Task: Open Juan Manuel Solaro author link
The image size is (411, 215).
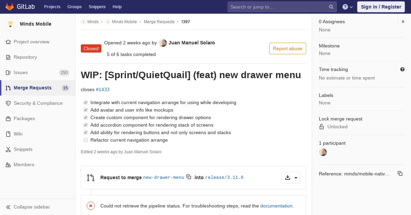Action: (192, 43)
